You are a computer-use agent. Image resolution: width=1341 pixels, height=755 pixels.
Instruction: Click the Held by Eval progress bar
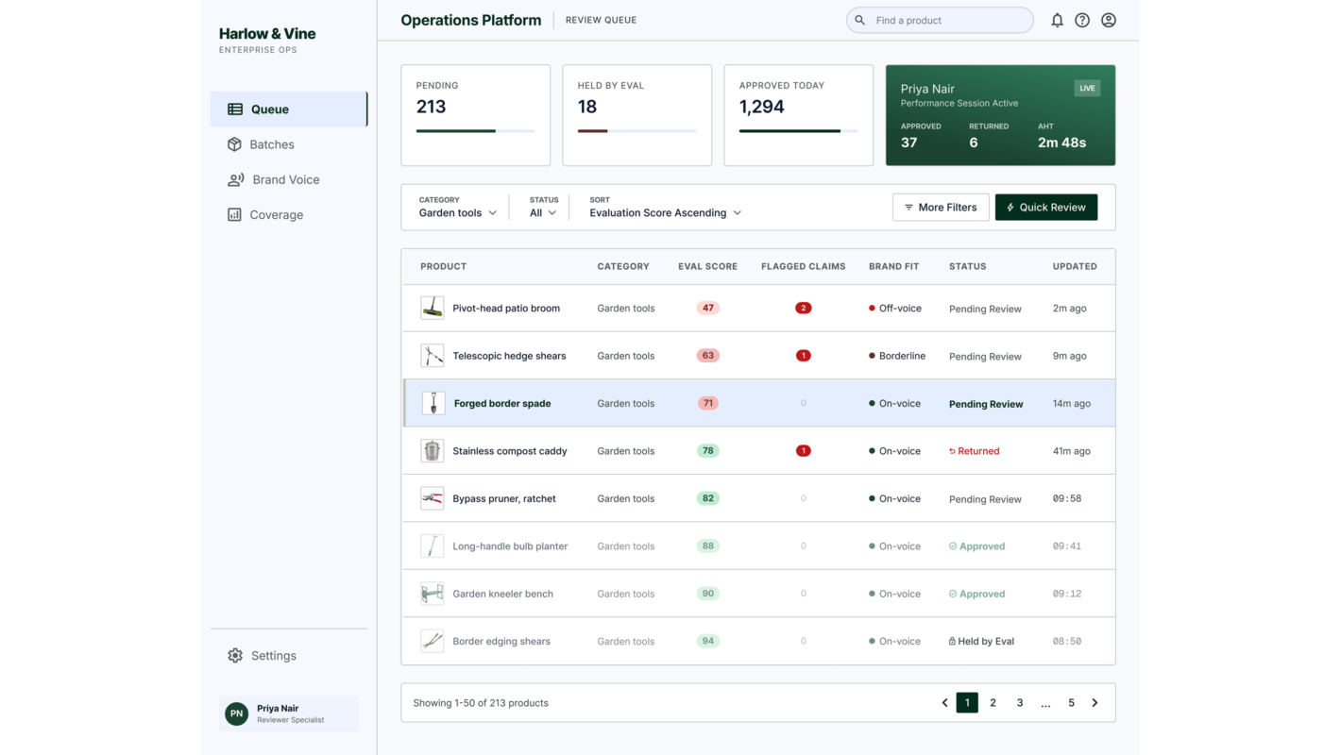coord(637,131)
